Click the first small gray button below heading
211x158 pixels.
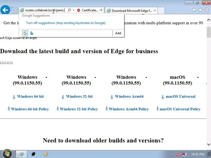(x=3, y=63)
